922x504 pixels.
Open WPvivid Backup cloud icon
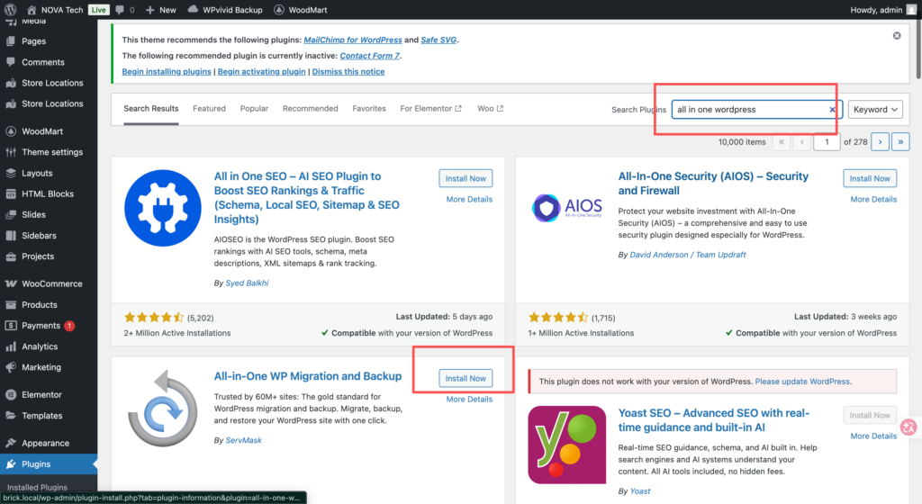pyautogui.click(x=193, y=9)
